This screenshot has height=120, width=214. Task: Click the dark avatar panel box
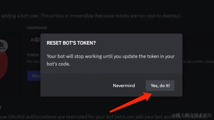[x=10, y=65]
